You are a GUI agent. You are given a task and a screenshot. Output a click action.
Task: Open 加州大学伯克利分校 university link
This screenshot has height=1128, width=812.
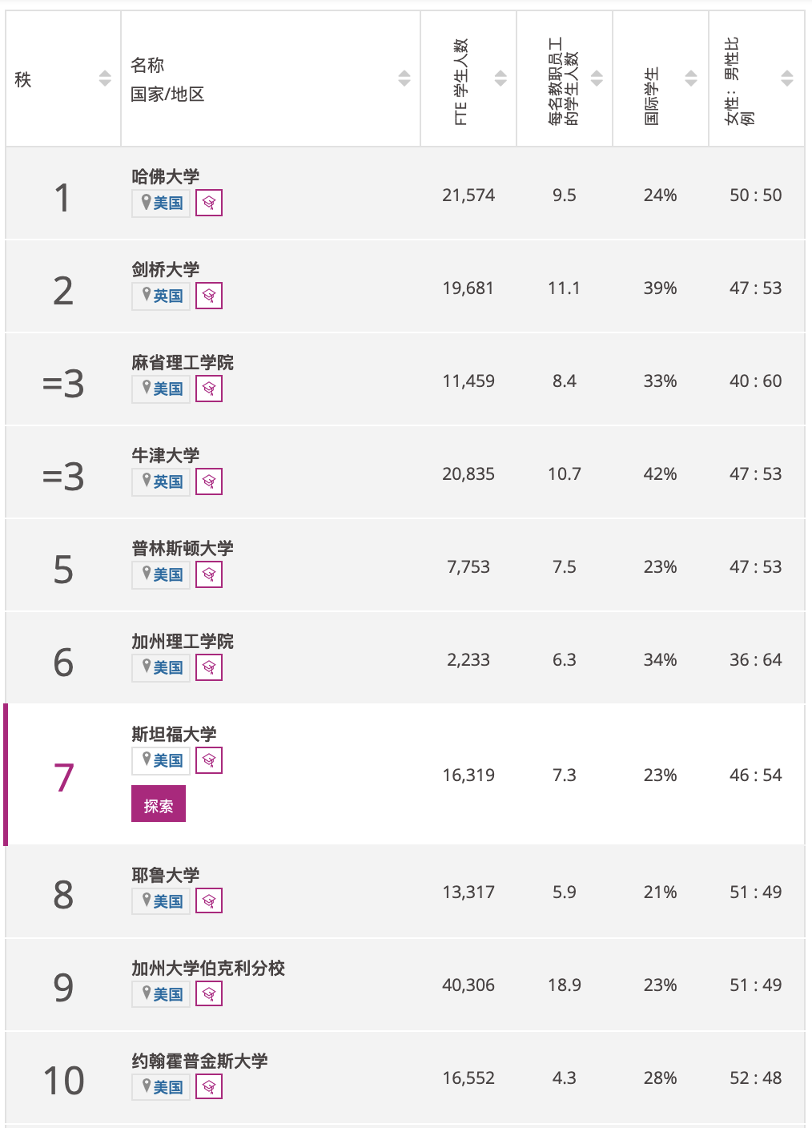coord(208,968)
